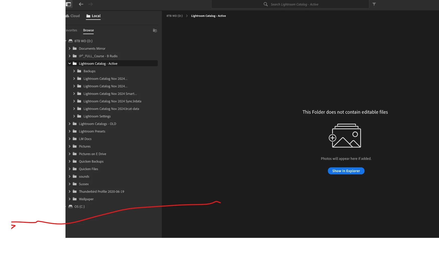Open the filter funnel icon
The width and height of the screenshot is (439, 278).
[x=374, y=4]
